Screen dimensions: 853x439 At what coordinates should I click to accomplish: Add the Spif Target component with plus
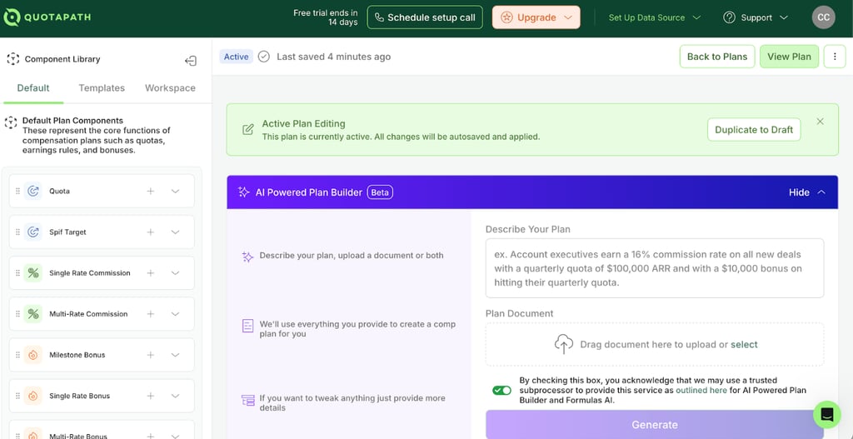pos(151,232)
